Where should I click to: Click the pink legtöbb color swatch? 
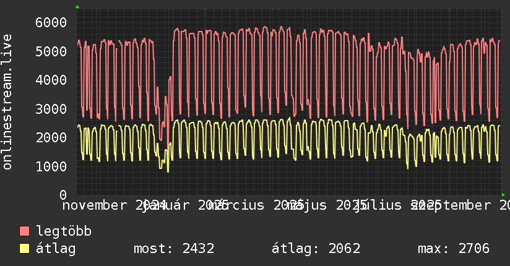coord(24,231)
